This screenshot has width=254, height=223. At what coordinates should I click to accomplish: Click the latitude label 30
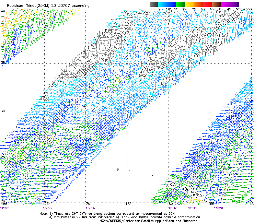(3, 111)
